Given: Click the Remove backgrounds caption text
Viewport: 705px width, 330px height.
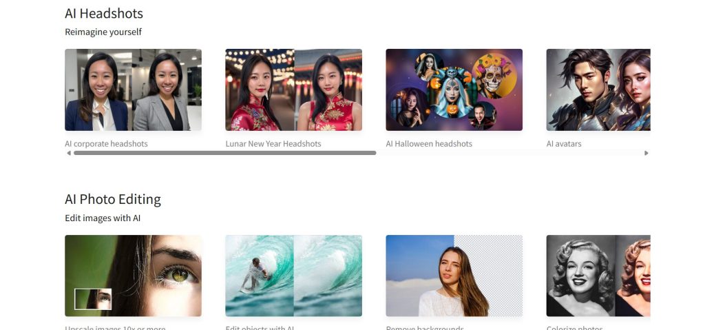Looking at the screenshot, I should point(425,327).
